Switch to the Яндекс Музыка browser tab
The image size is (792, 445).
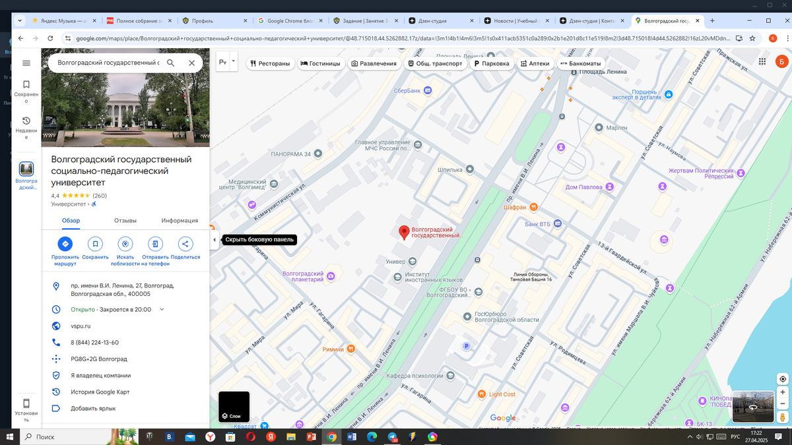pos(64,20)
